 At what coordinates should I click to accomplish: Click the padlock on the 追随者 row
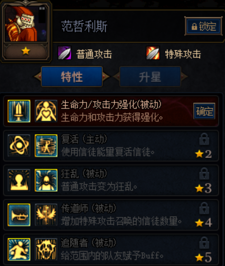coord(204,243)
